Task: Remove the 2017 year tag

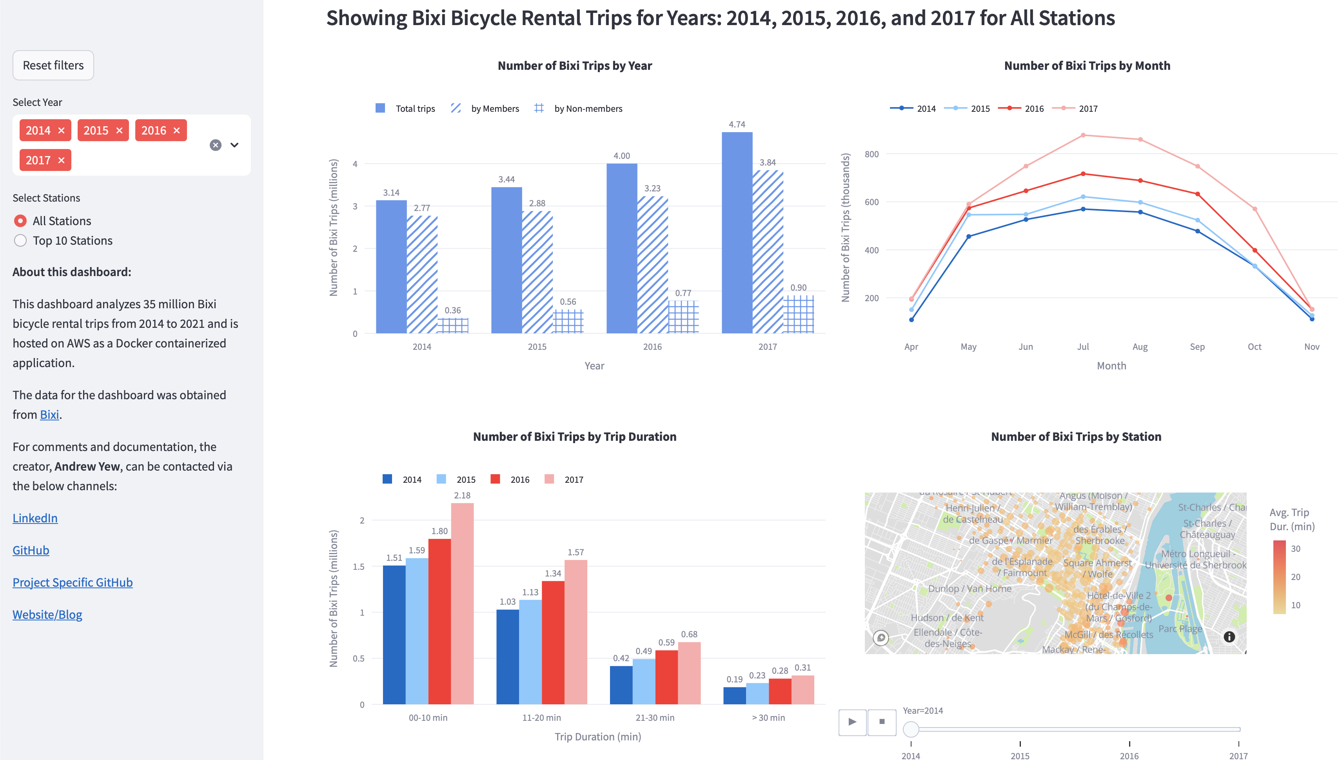Action: coord(61,160)
